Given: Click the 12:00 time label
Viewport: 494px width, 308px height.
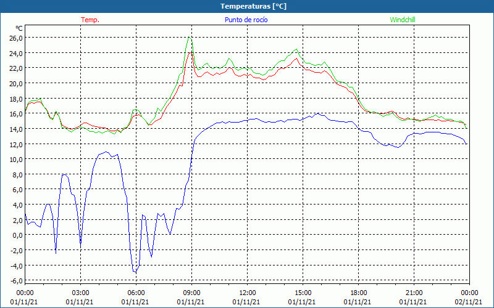Looking at the screenshot, I should (248, 293).
